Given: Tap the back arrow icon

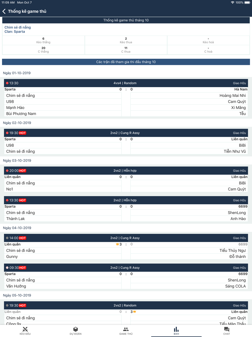Looking at the screenshot, I should pyautogui.click(x=4, y=11).
